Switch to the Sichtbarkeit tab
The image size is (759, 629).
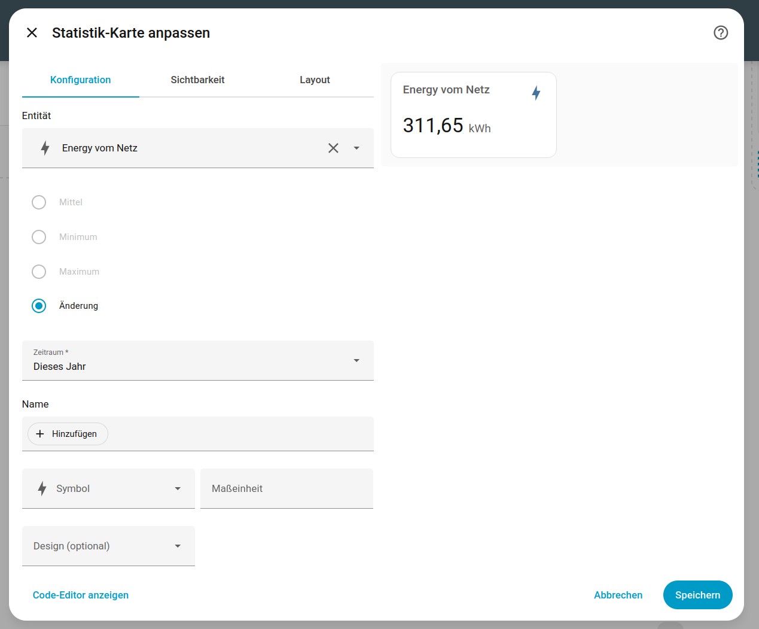(197, 80)
